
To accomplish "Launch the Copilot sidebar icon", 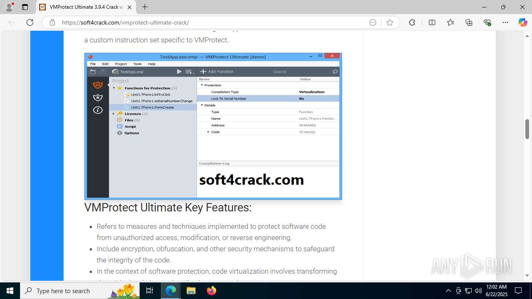I will [522, 22].
